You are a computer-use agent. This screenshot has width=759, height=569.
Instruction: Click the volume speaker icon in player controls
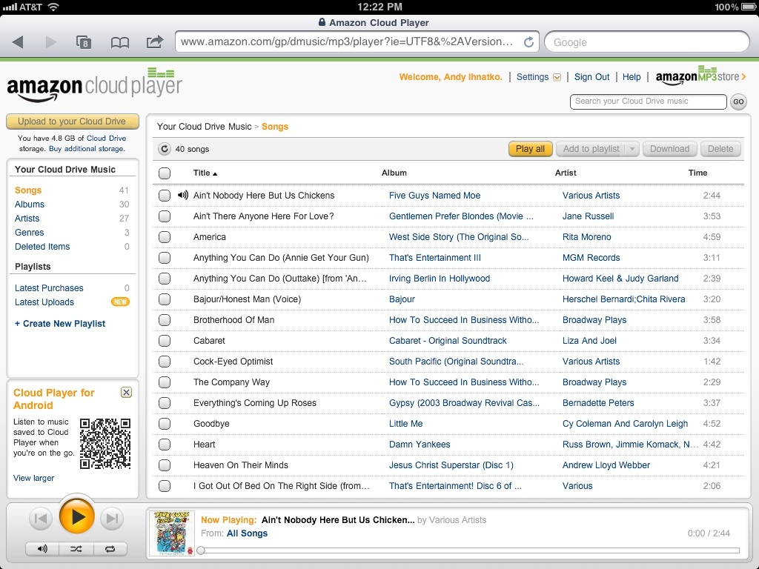point(42,549)
